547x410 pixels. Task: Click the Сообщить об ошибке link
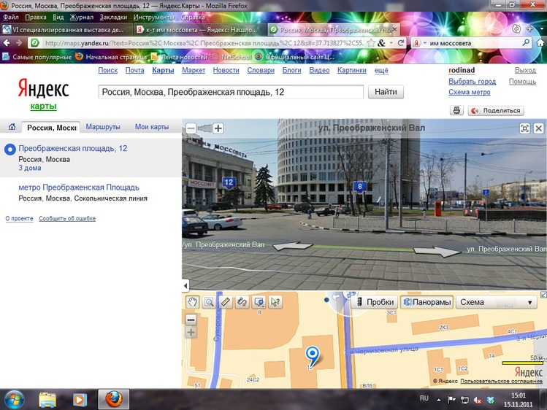coord(67,218)
